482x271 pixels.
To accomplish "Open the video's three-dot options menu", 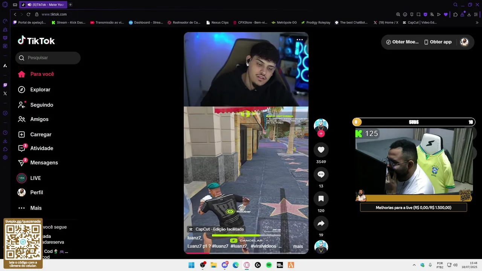I will 300,40.
